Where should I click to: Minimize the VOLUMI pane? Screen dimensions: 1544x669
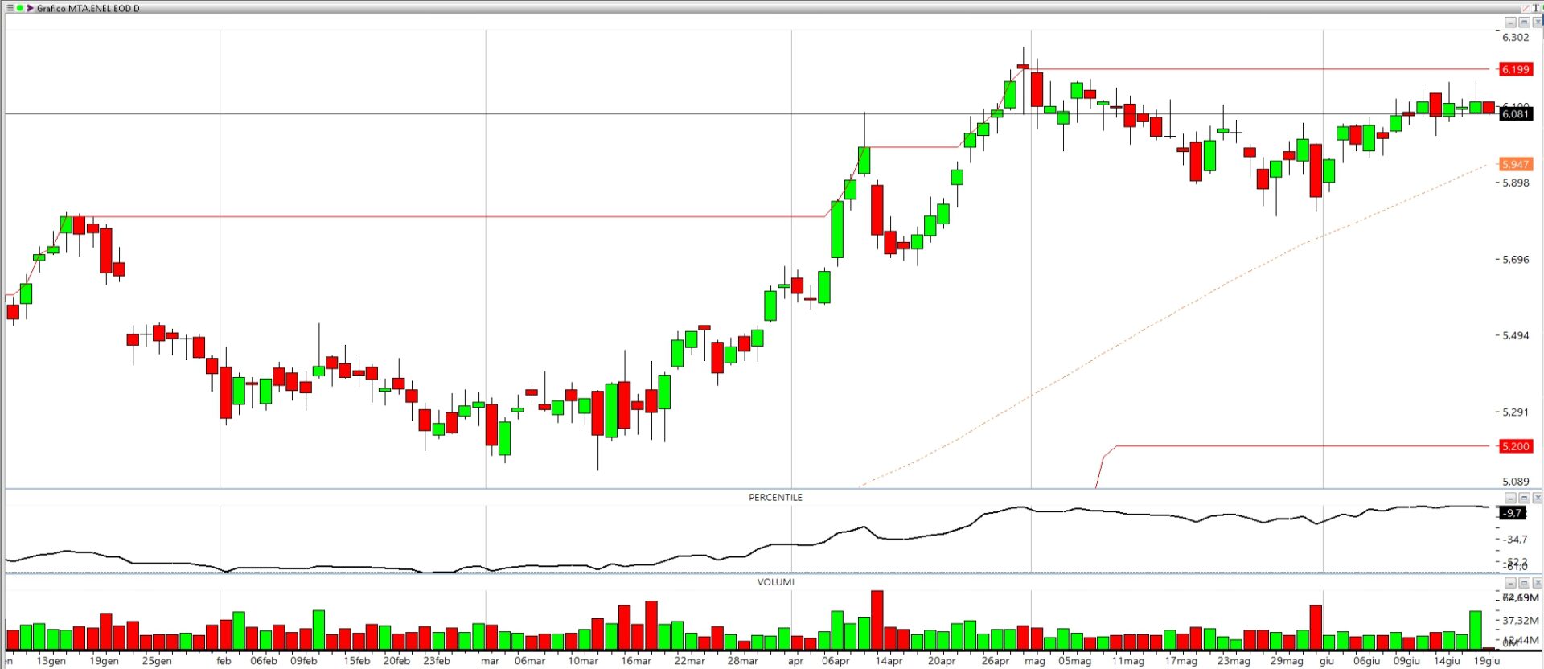coord(1510,583)
